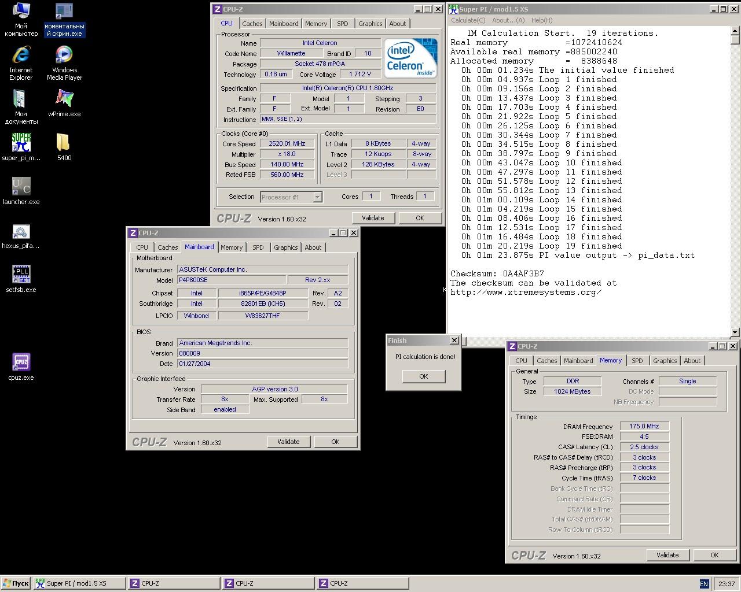Click the Super PI scrollbar down arrow
Image resolution: width=741 pixels, height=592 pixels.
tap(735, 332)
